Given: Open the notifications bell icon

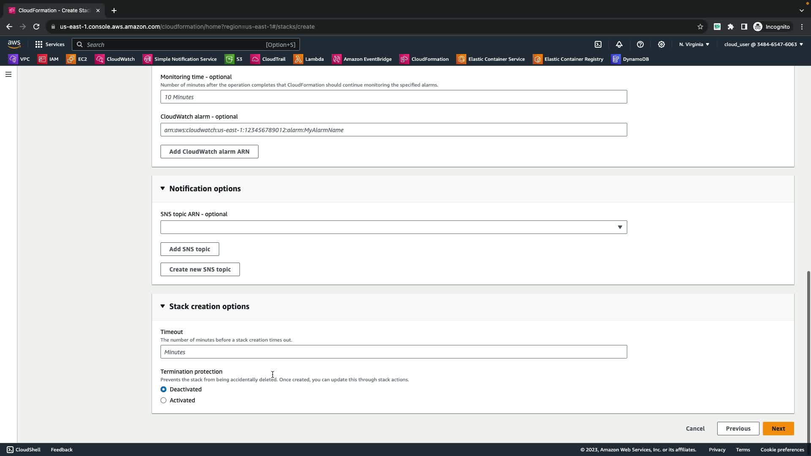Looking at the screenshot, I should (619, 44).
